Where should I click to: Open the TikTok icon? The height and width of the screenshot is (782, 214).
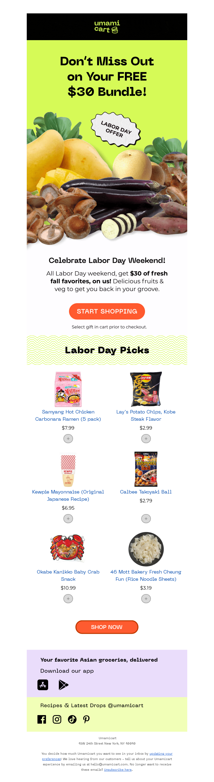point(72,719)
